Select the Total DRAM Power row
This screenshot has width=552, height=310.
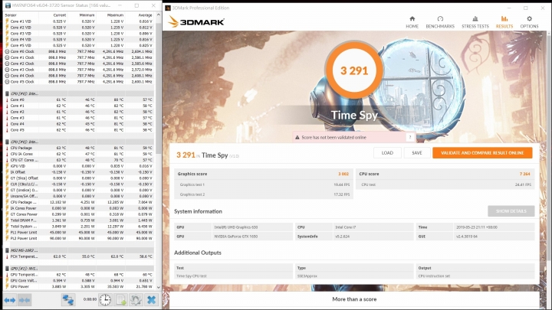tap(79, 220)
